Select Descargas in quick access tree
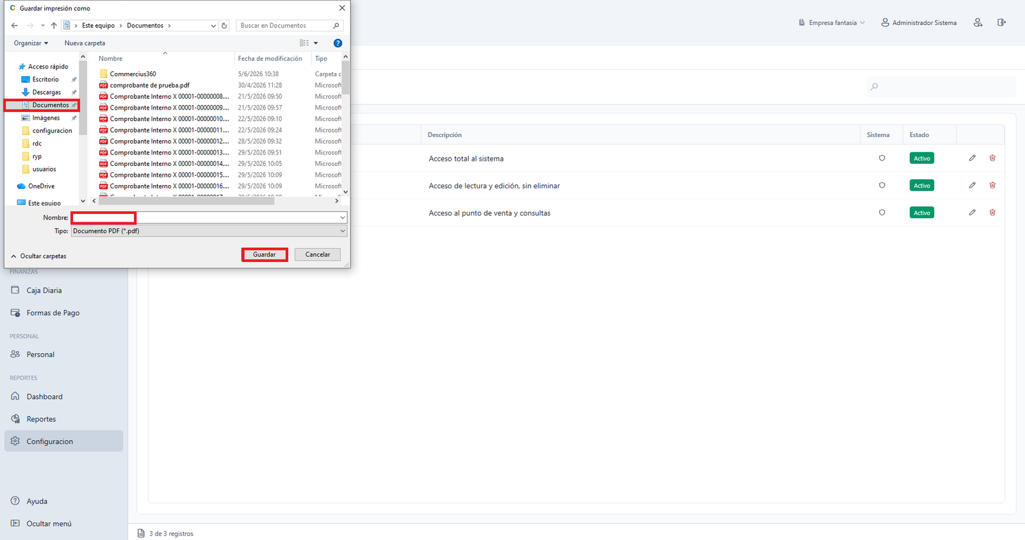Viewport: 1025px width, 540px height. [x=47, y=92]
